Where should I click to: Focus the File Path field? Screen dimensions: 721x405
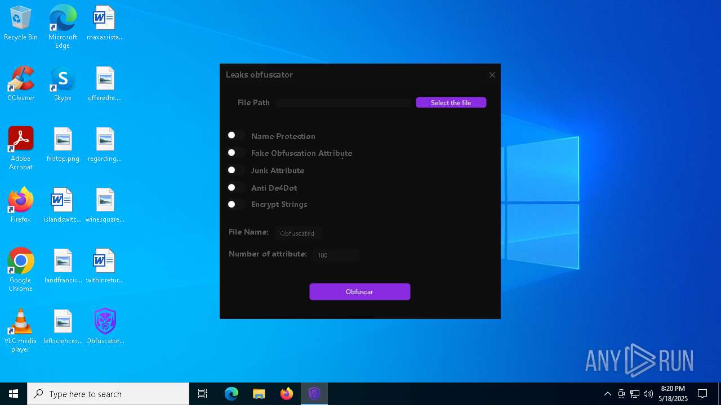344,102
